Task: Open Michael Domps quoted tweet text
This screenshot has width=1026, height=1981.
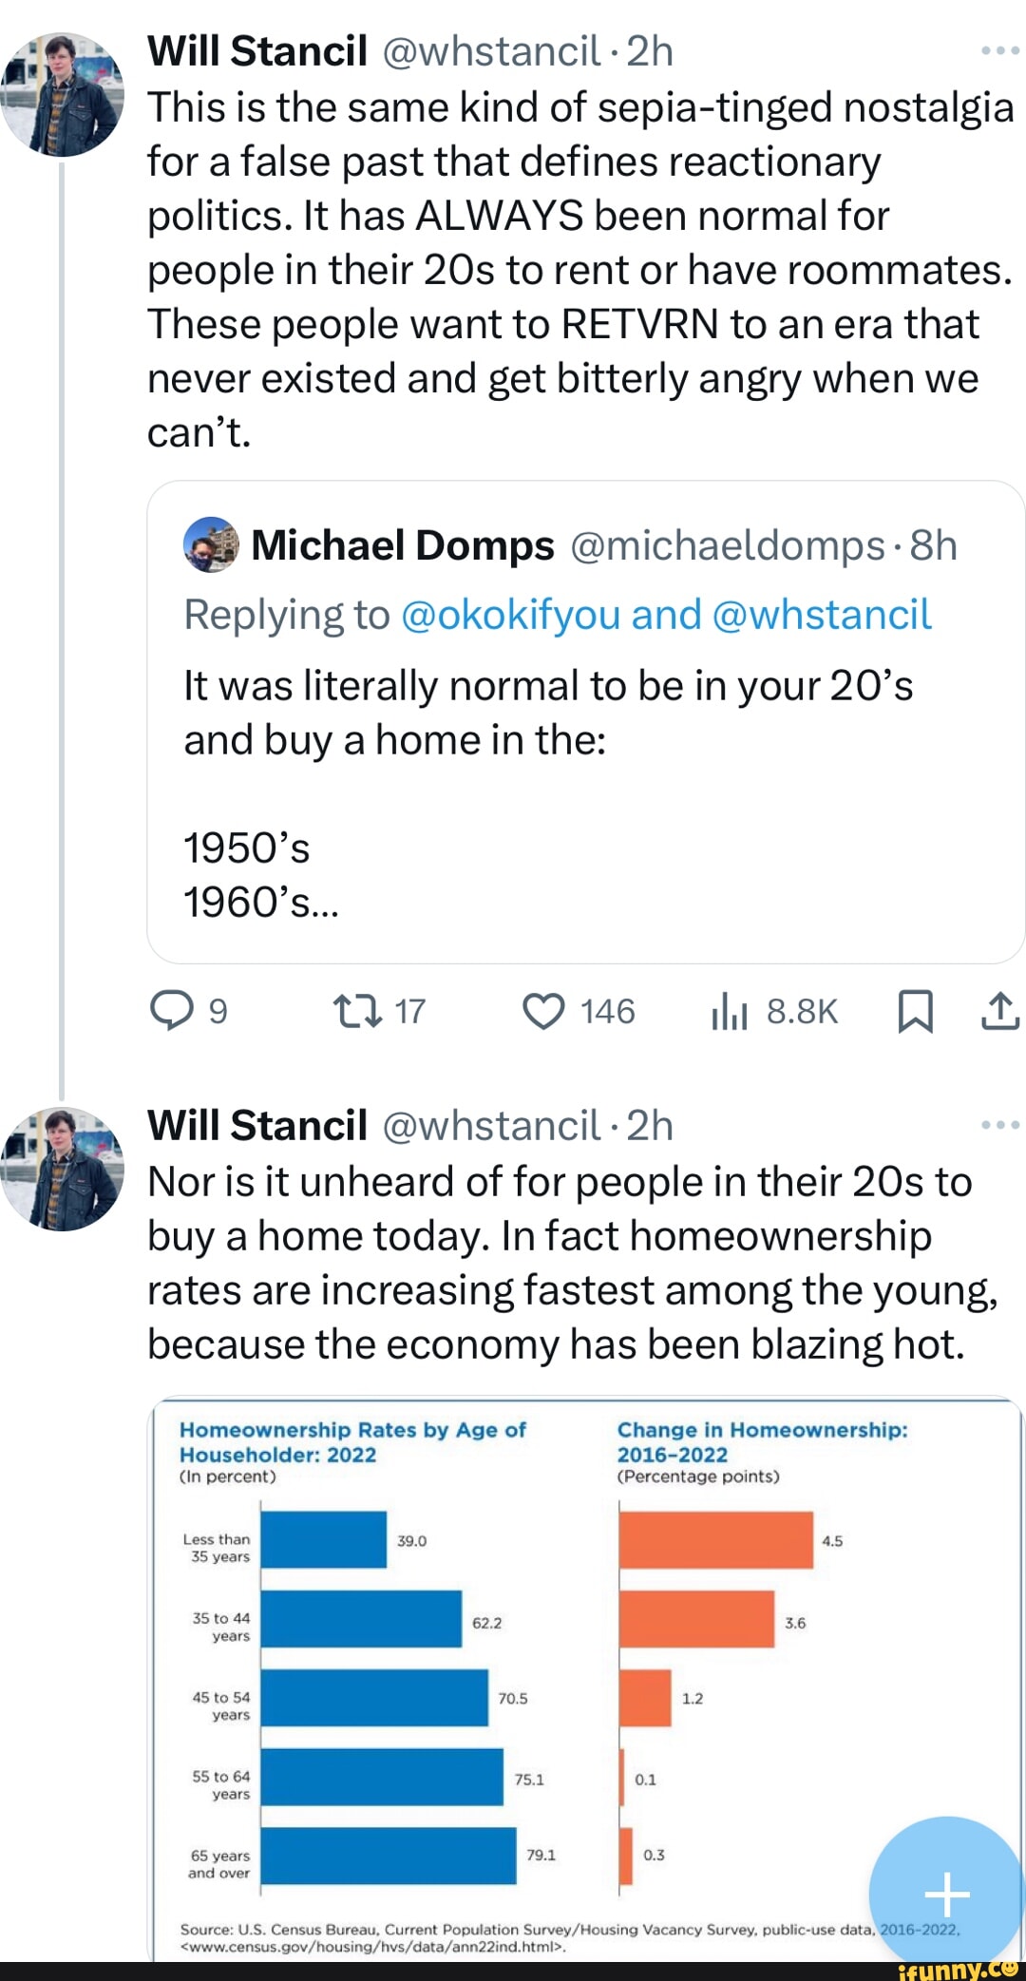Action: point(547,713)
